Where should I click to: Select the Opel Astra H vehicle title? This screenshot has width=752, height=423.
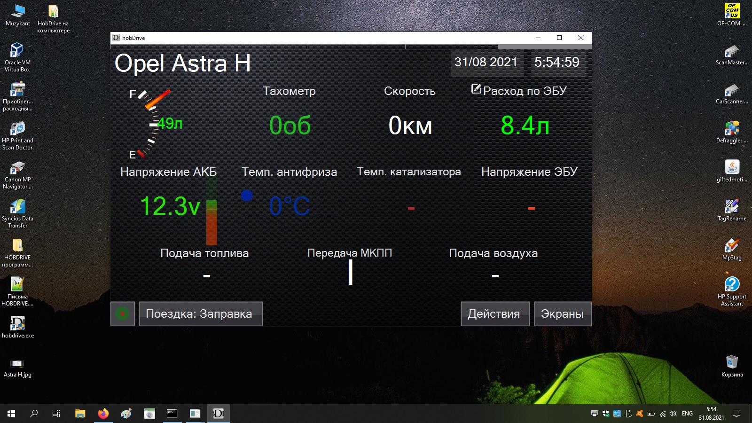(183, 63)
